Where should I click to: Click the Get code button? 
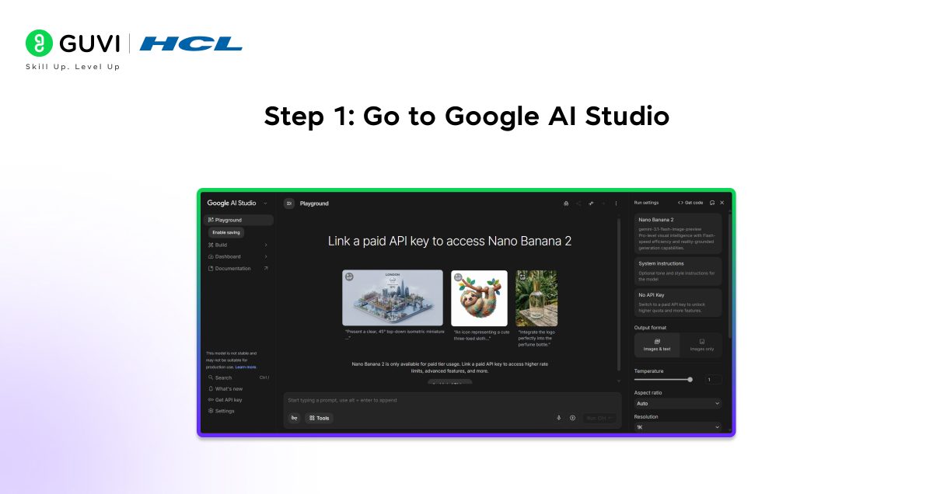coord(690,203)
